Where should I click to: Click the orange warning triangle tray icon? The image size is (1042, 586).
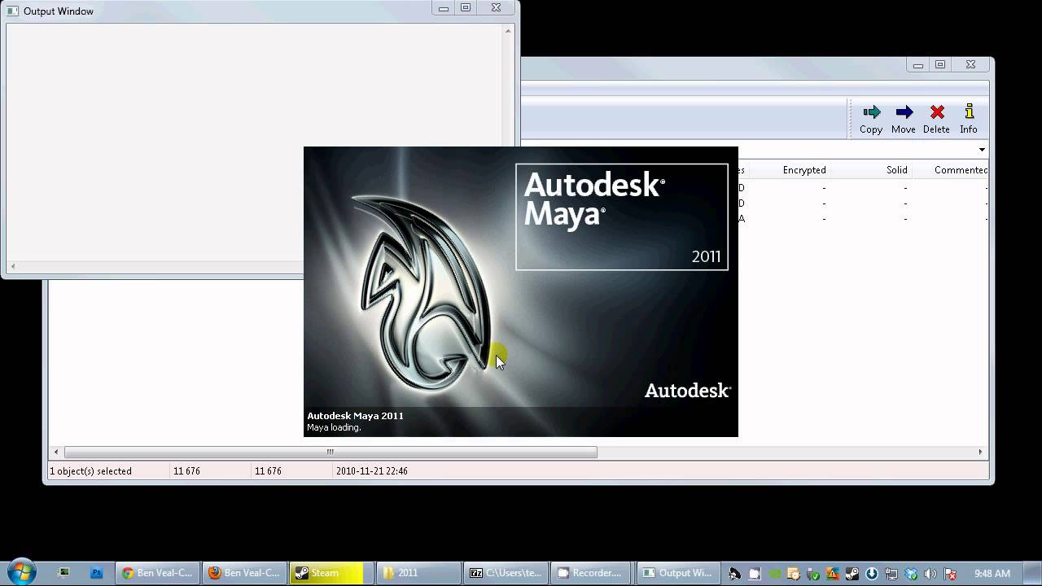pyautogui.click(x=833, y=574)
